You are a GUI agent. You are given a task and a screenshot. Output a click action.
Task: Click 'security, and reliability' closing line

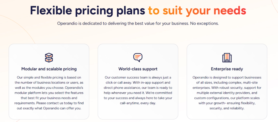pos(227,108)
